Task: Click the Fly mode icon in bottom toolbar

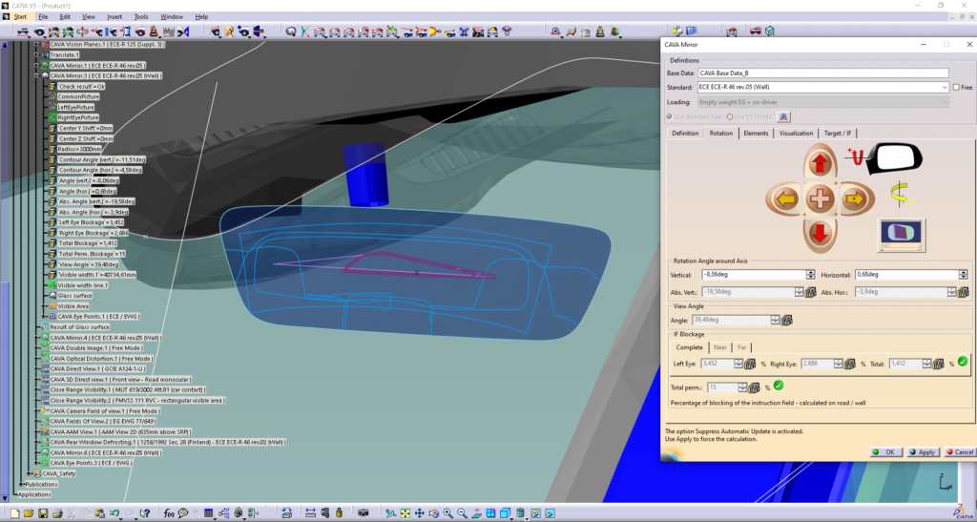Action: click(390, 513)
